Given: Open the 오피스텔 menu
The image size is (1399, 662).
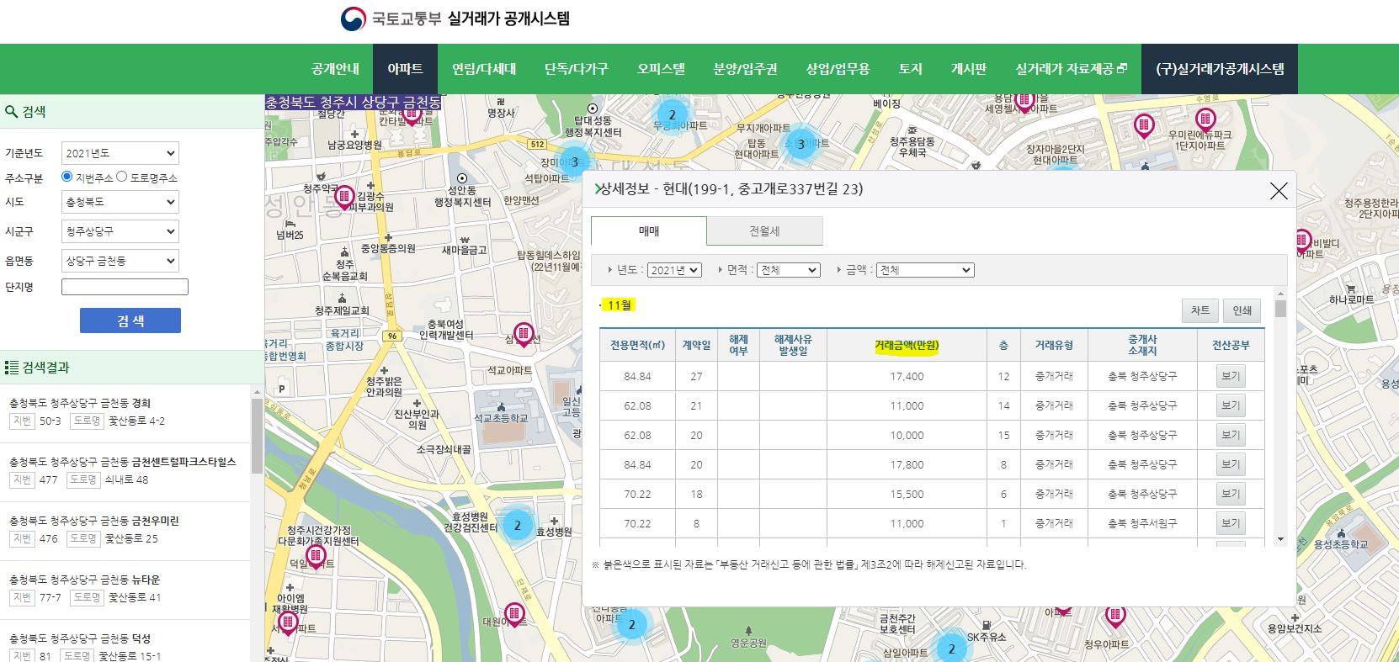Looking at the screenshot, I should click(x=661, y=69).
